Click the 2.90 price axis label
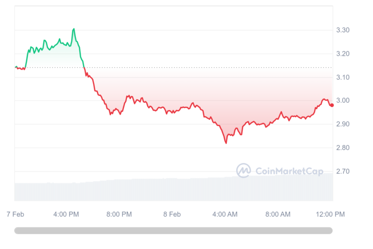This screenshot has width=373, height=249. [x=343, y=124]
